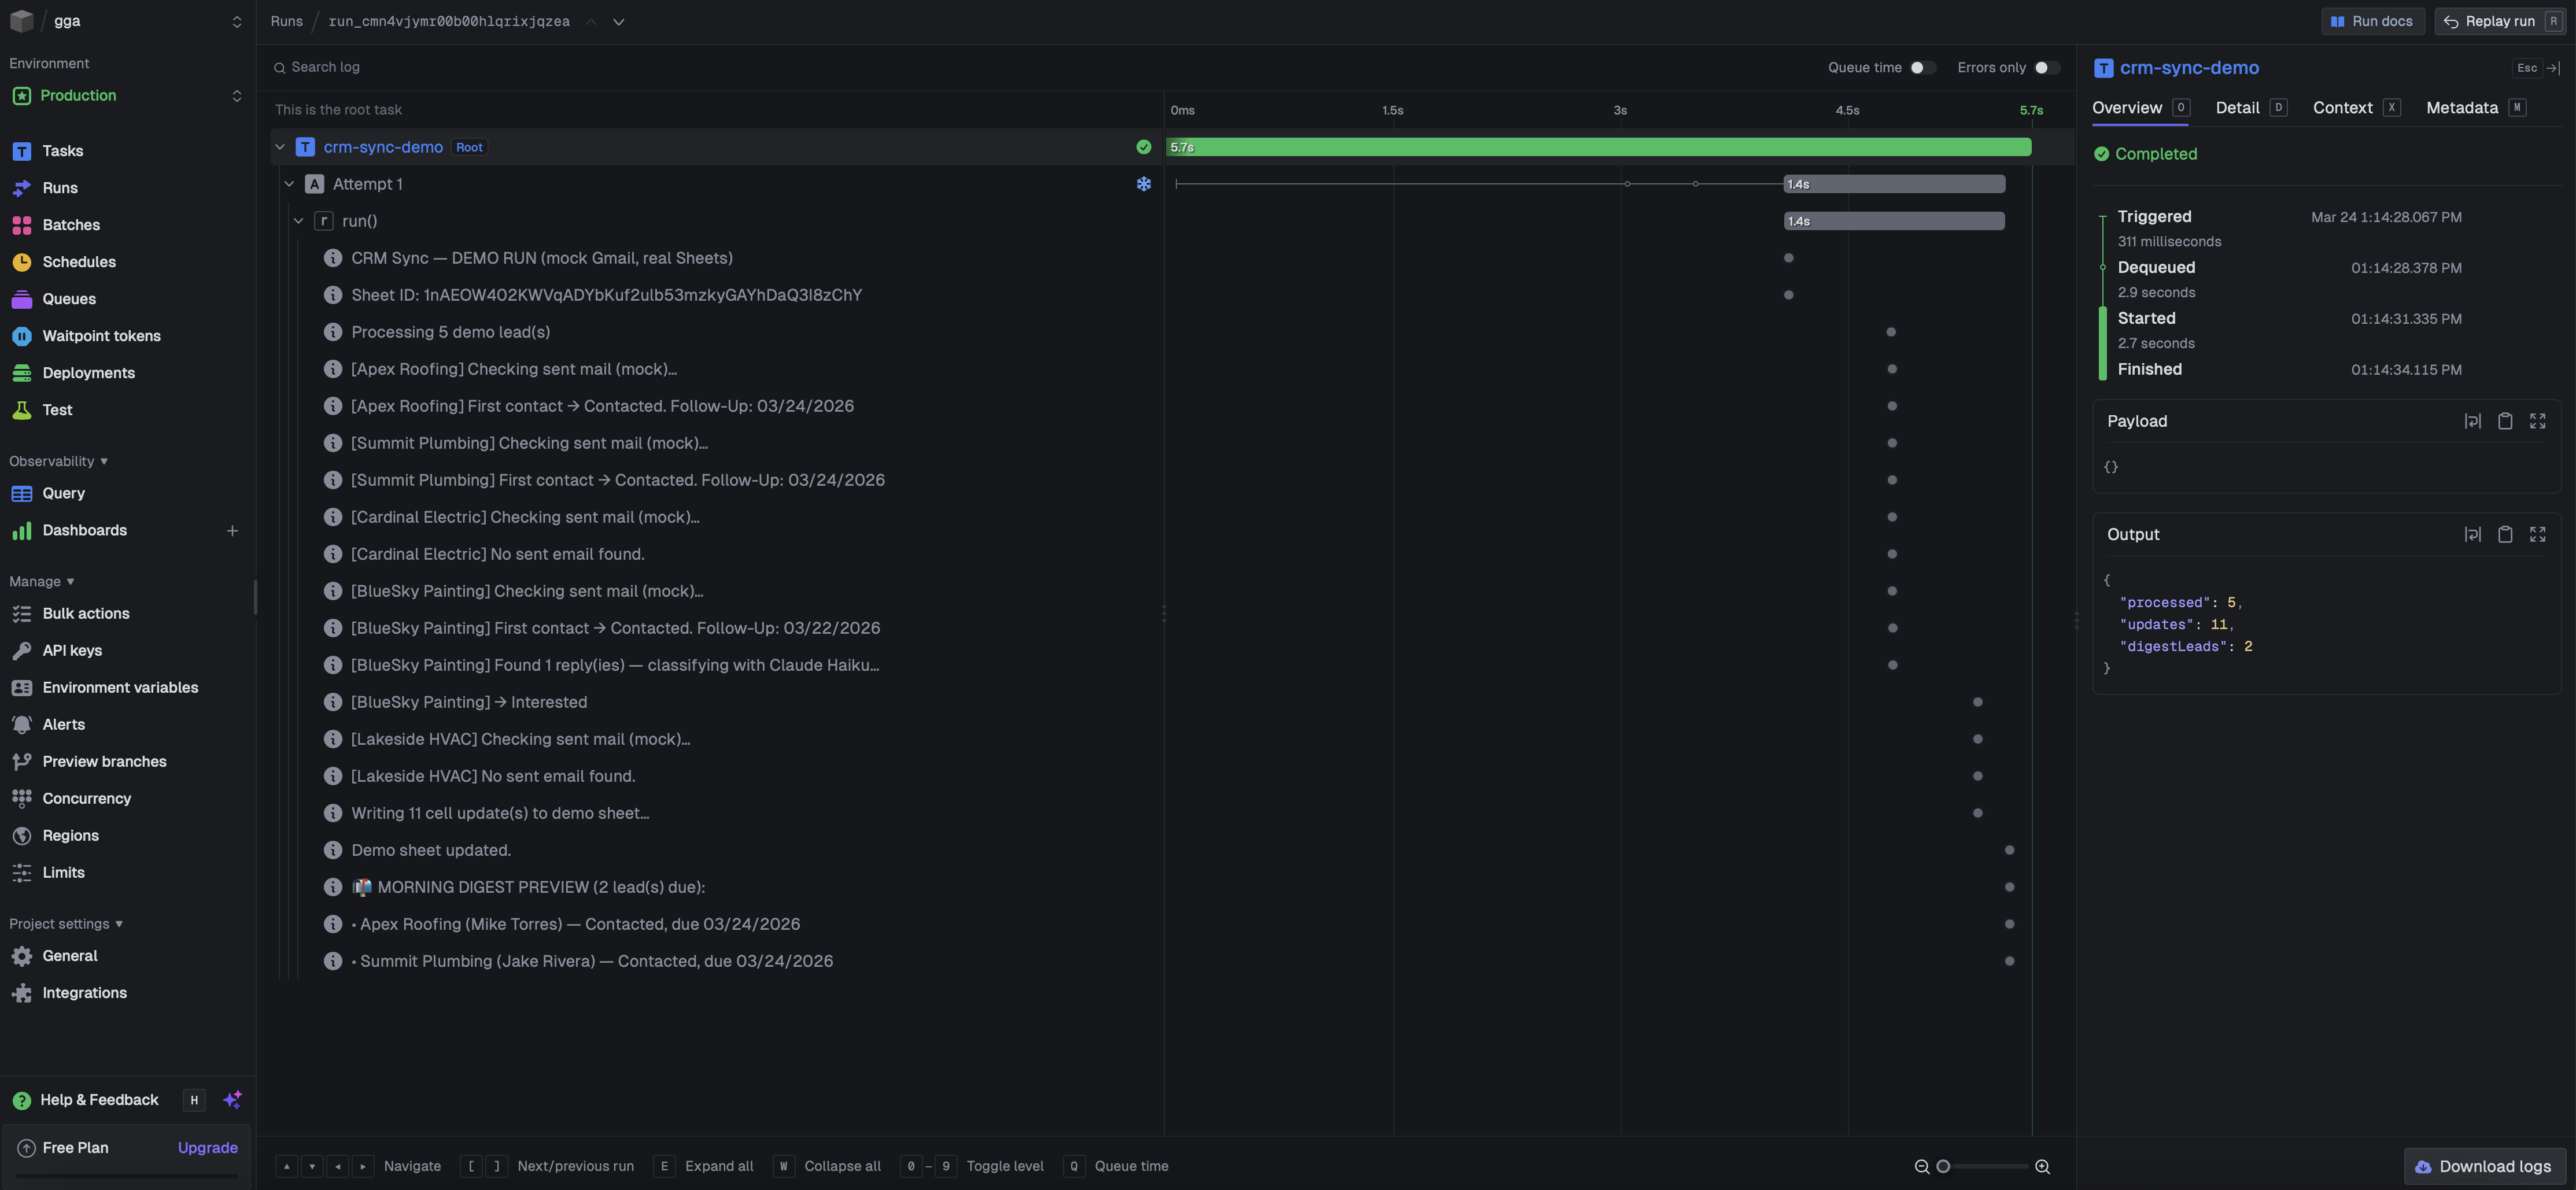Click the snowflake icon on Attempt 1
This screenshot has height=1190, width=2576.
(x=1143, y=184)
